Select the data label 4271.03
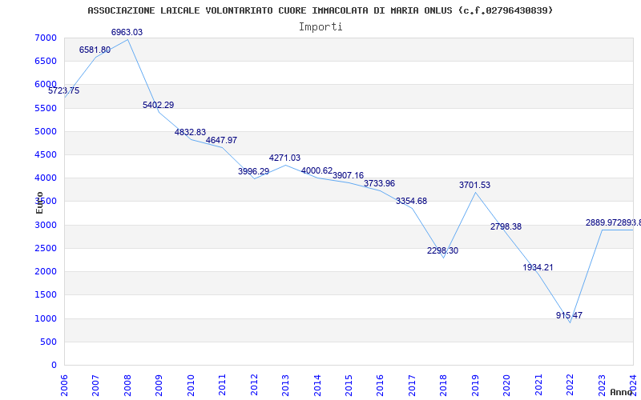641x400 pixels. (284, 158)
